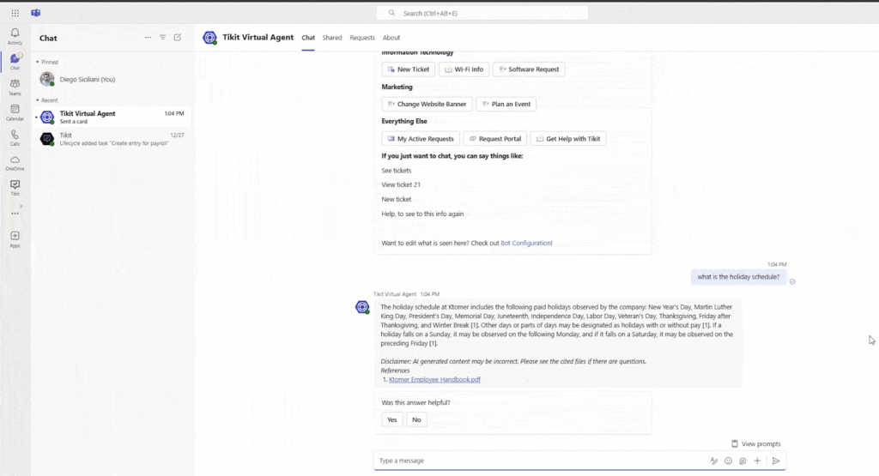Image resolution: width=879 pixels, height=476 pixels.
Task: Open the Tikit app in sidebar
Action: (x=15, y=188)
